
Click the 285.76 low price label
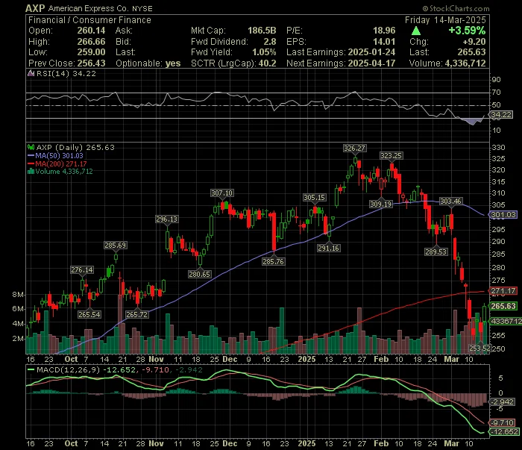(273, 261)
